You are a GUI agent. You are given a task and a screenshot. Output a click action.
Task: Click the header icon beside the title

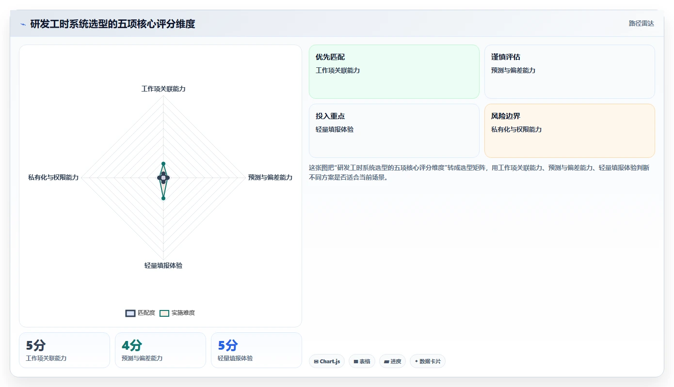23,24
